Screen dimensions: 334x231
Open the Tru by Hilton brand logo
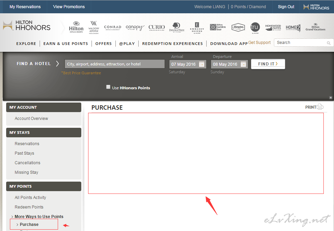click(x=255, y=28)
